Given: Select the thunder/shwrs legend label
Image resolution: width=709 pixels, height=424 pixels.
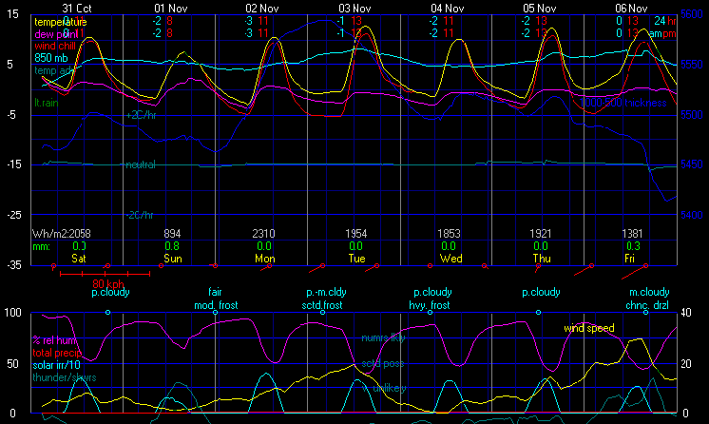Looking at the screenshot, I should pyautogui.click(x=65, y=377).
